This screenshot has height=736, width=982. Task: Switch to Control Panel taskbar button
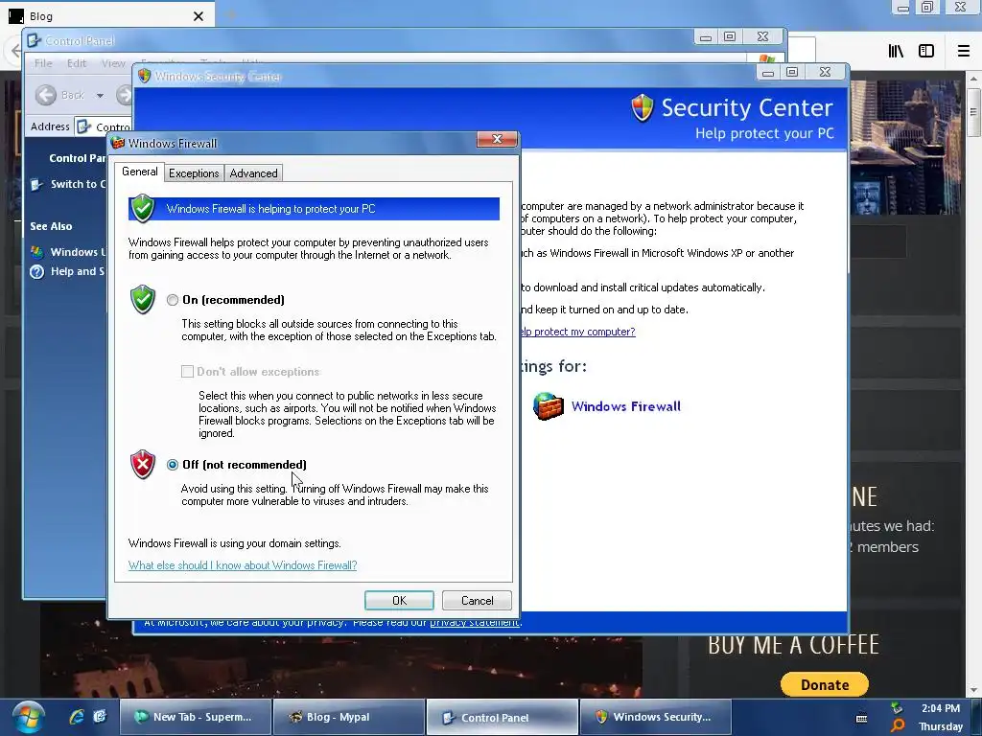pos(503,717)
